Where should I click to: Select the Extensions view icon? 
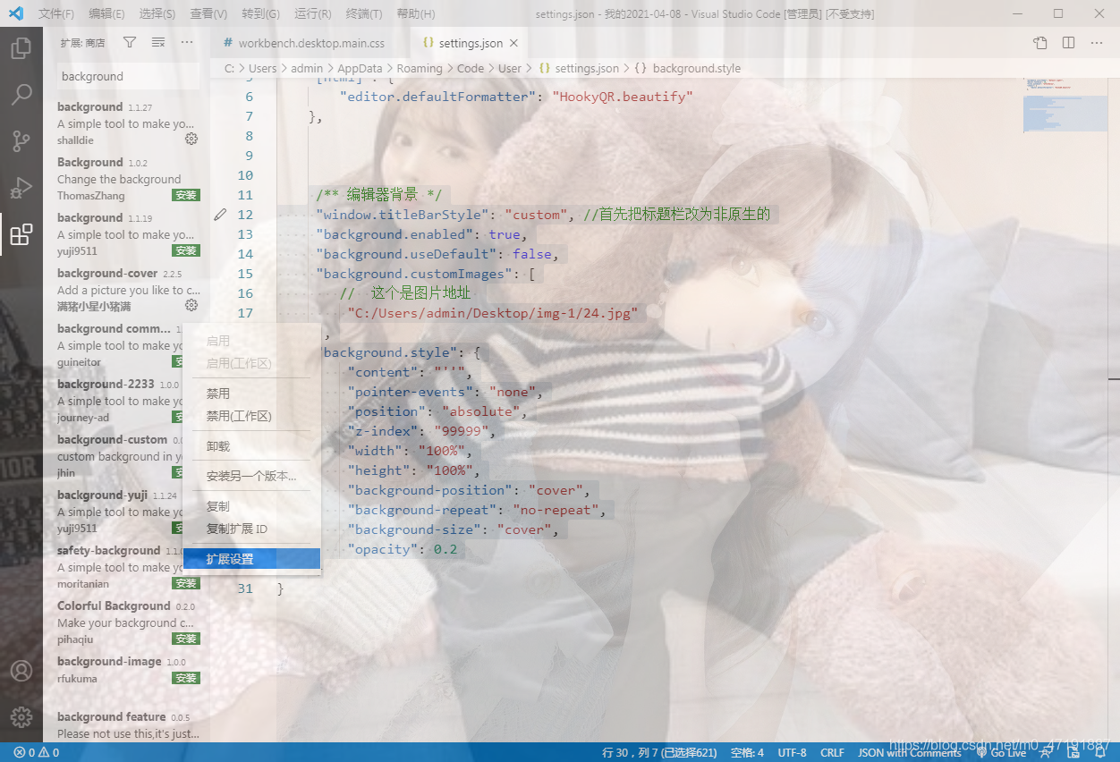[21, 234]
